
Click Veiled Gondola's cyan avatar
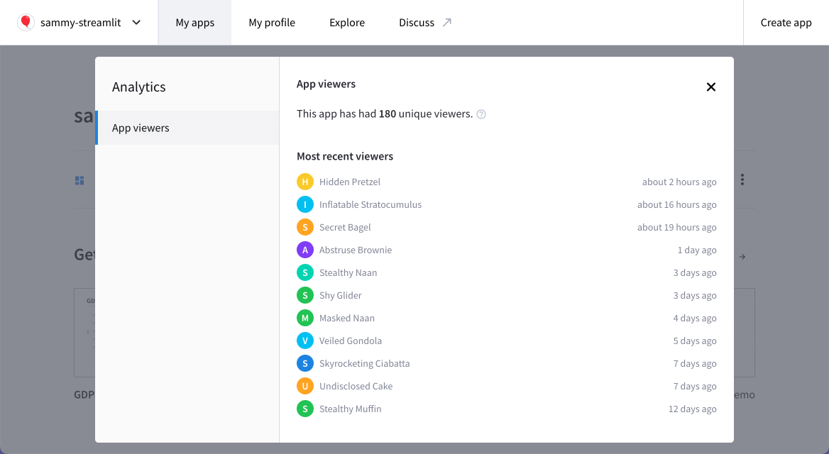(x=305, y=340)
